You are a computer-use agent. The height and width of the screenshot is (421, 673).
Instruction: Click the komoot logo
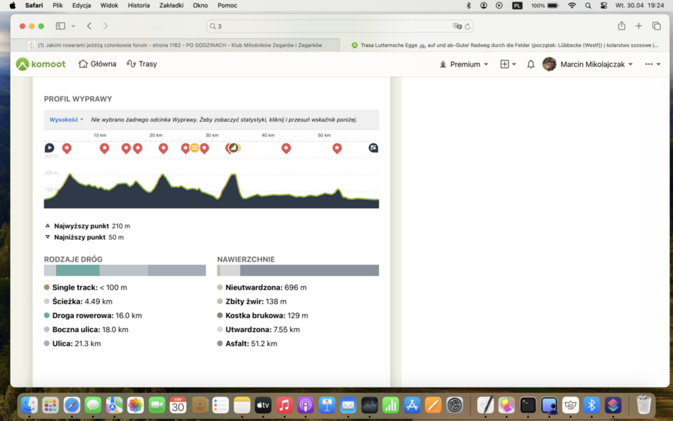[x=40, y=64]
